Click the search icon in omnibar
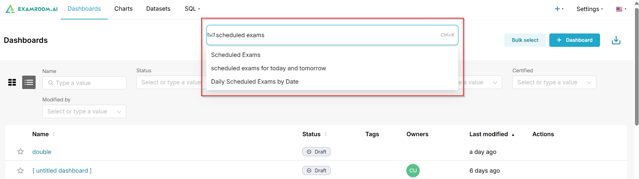The image size is (639, 179). tap(211, 35)
